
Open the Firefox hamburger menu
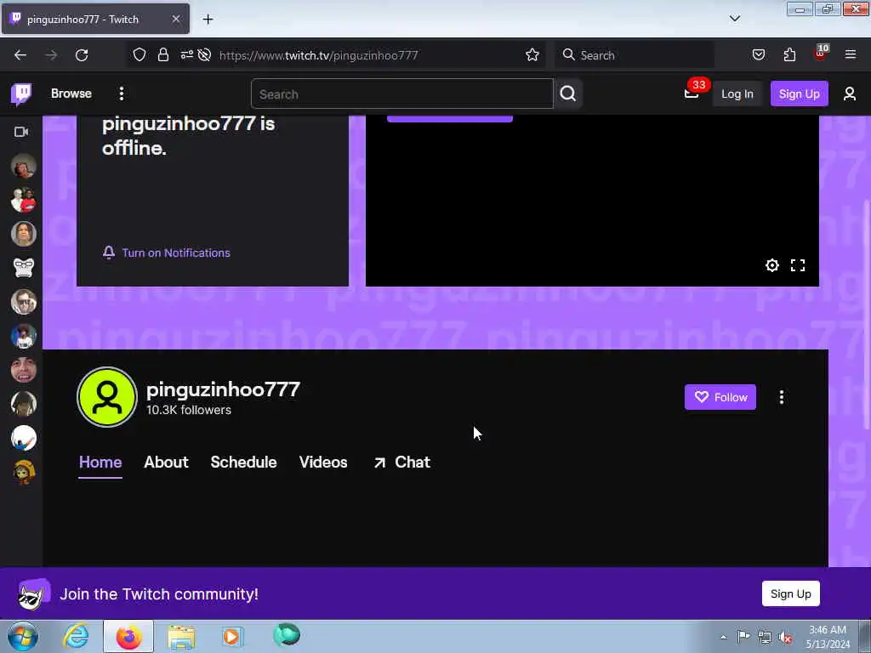point(851,54)
